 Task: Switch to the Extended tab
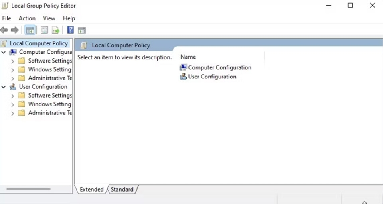(x=92, y=189)
